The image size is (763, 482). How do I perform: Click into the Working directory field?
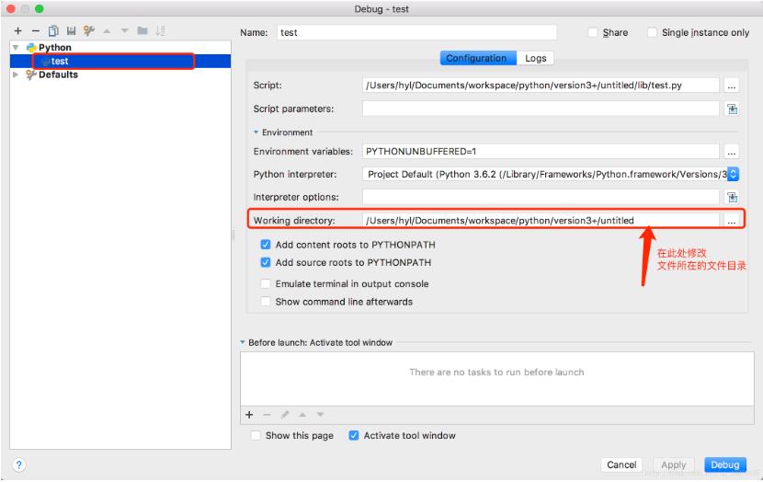coord(541,221)
